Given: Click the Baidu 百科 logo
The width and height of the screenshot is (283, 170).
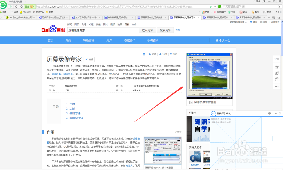Looking at the screenshot, I should 53,29.
